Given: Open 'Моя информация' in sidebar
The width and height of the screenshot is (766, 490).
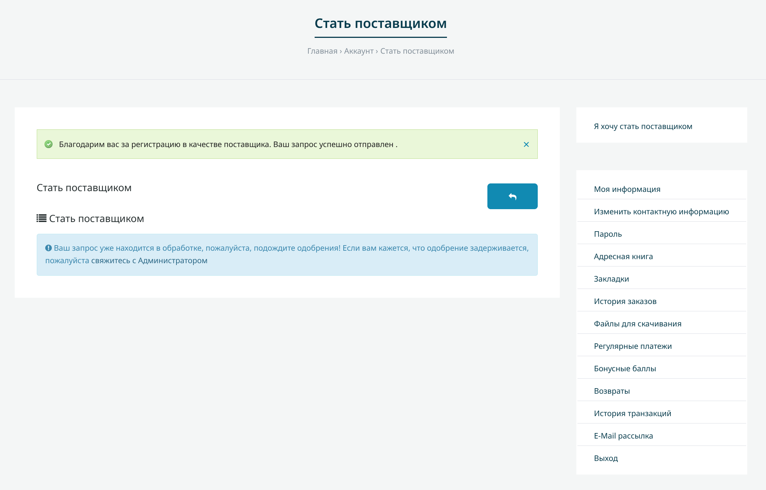Looking at the screenshot, I should coord(627,189).
